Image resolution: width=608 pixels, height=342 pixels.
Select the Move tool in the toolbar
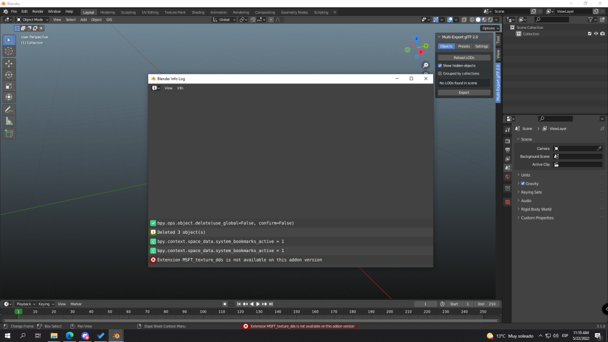pyautogui.click(x=9, y=63)
